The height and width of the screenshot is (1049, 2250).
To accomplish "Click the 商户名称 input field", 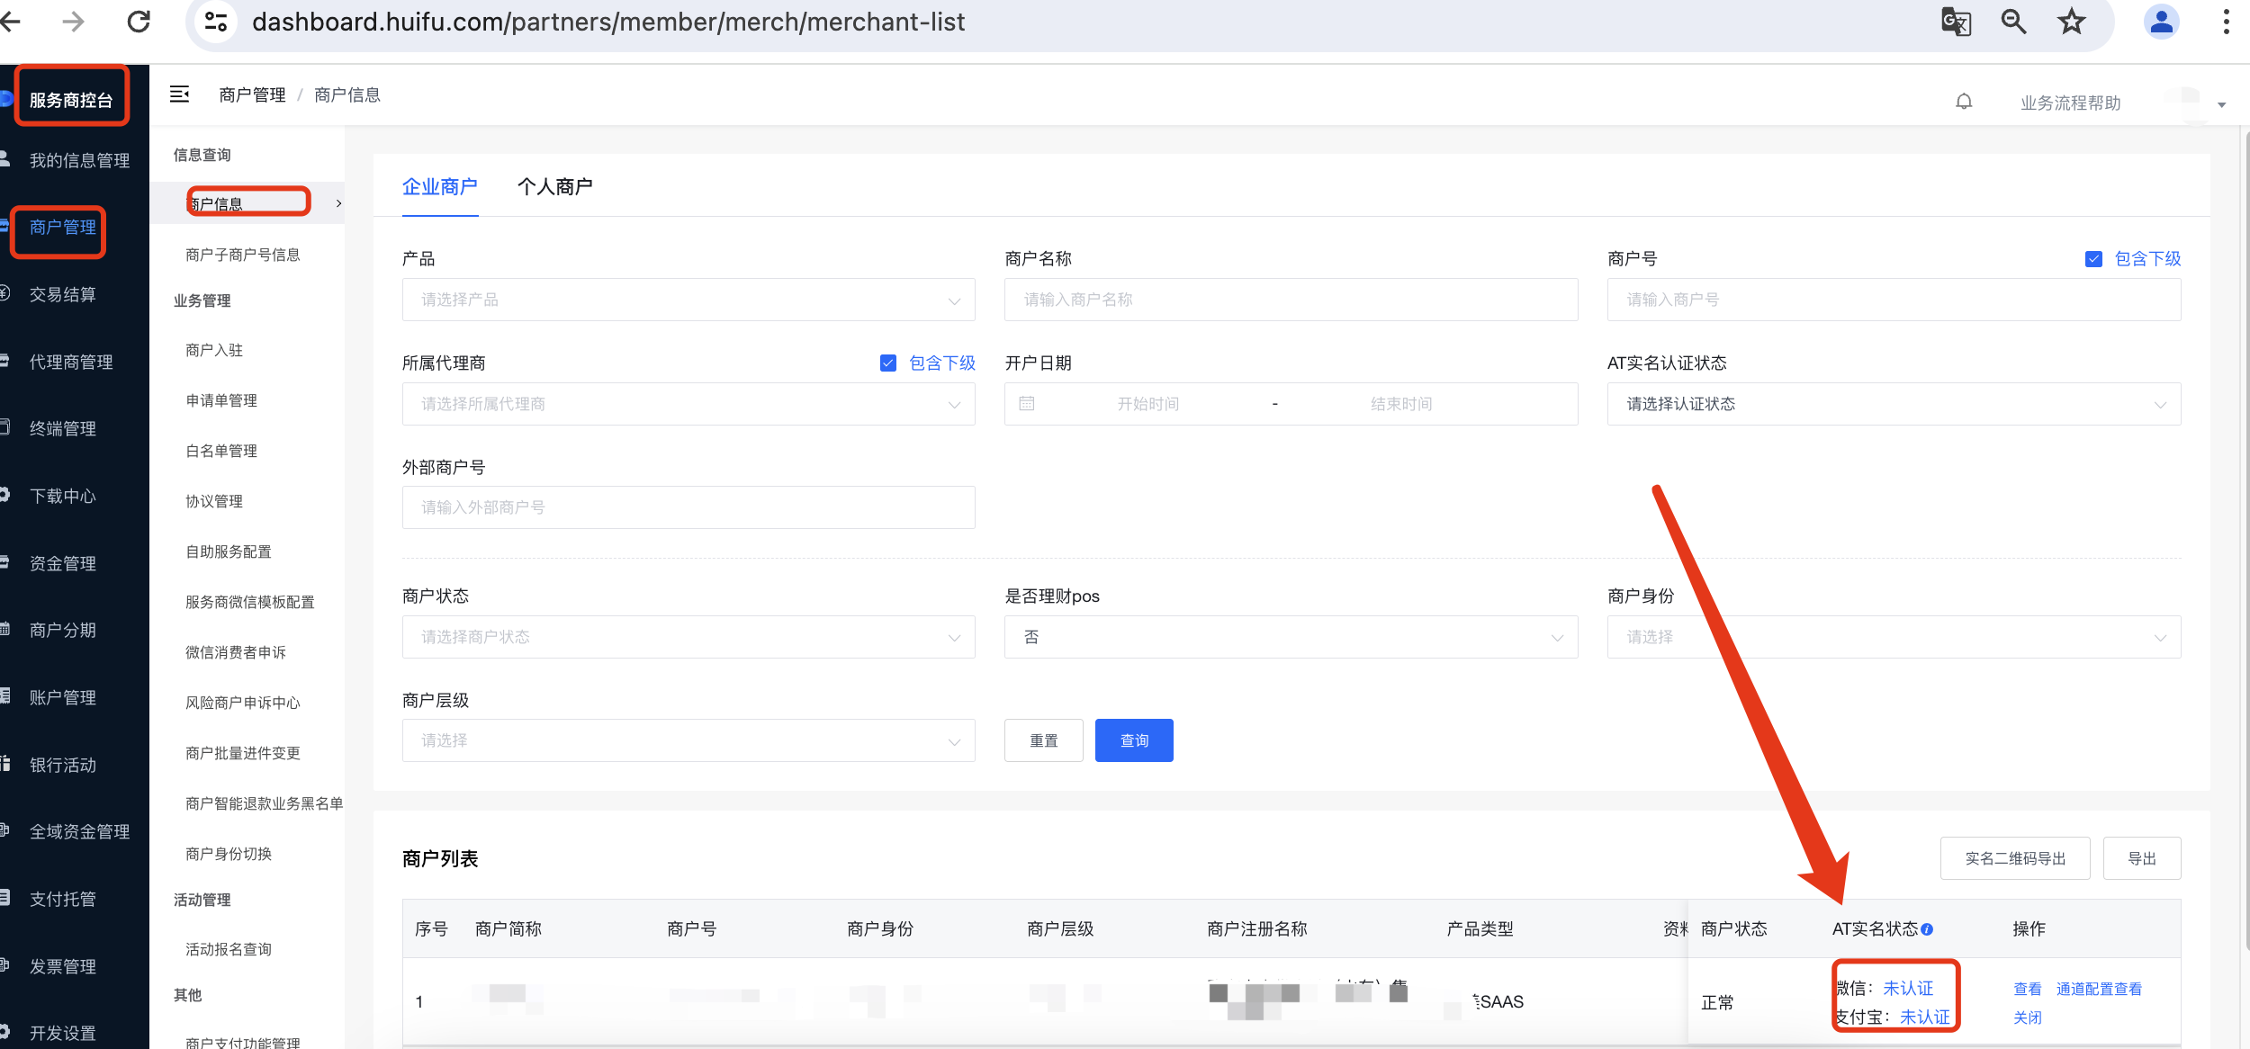I will [1290, 300].
